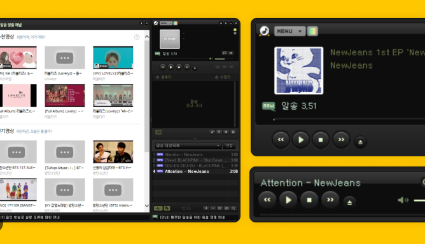This screenshot has width=425, height=244.
Task: Open the notice link in main player status bar
Action: [192, 217]
